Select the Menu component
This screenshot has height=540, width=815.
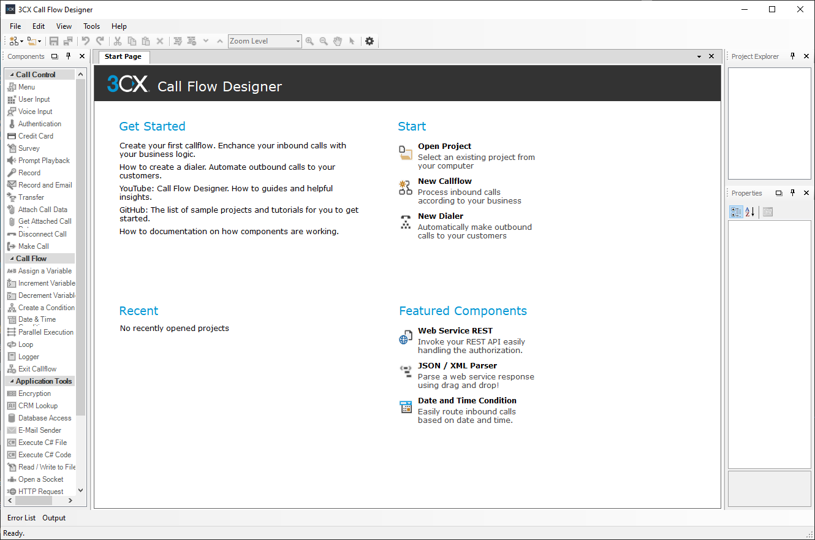tap(40, 87)
